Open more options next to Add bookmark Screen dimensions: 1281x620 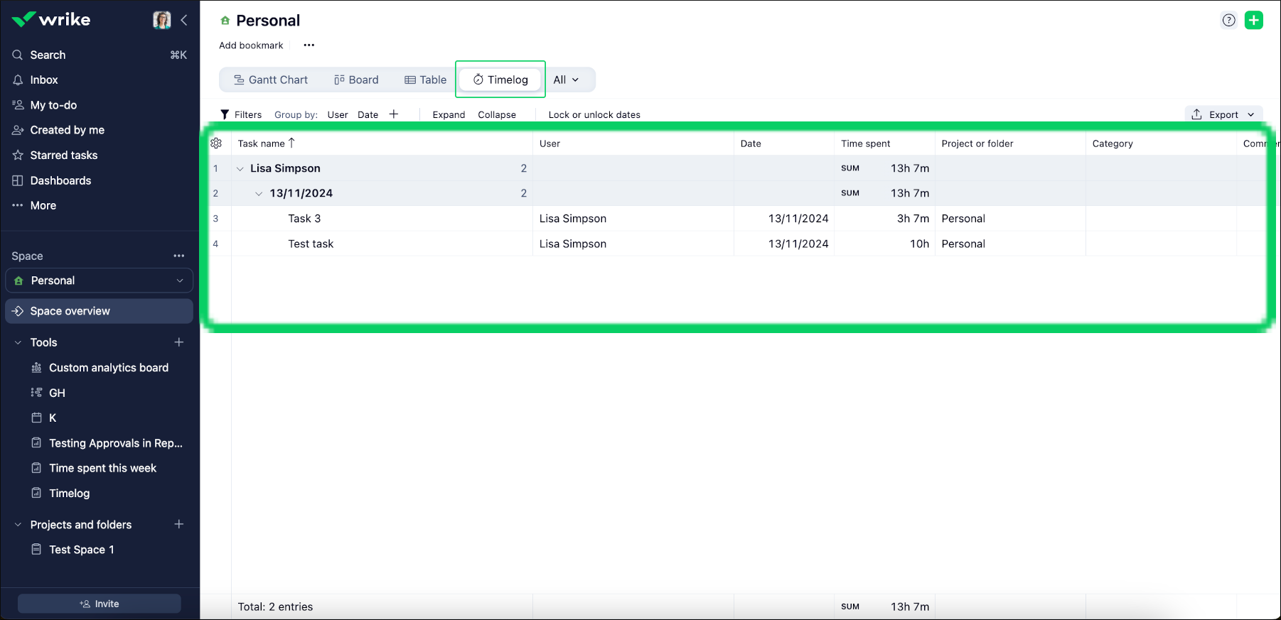click(x=309, y=45)
